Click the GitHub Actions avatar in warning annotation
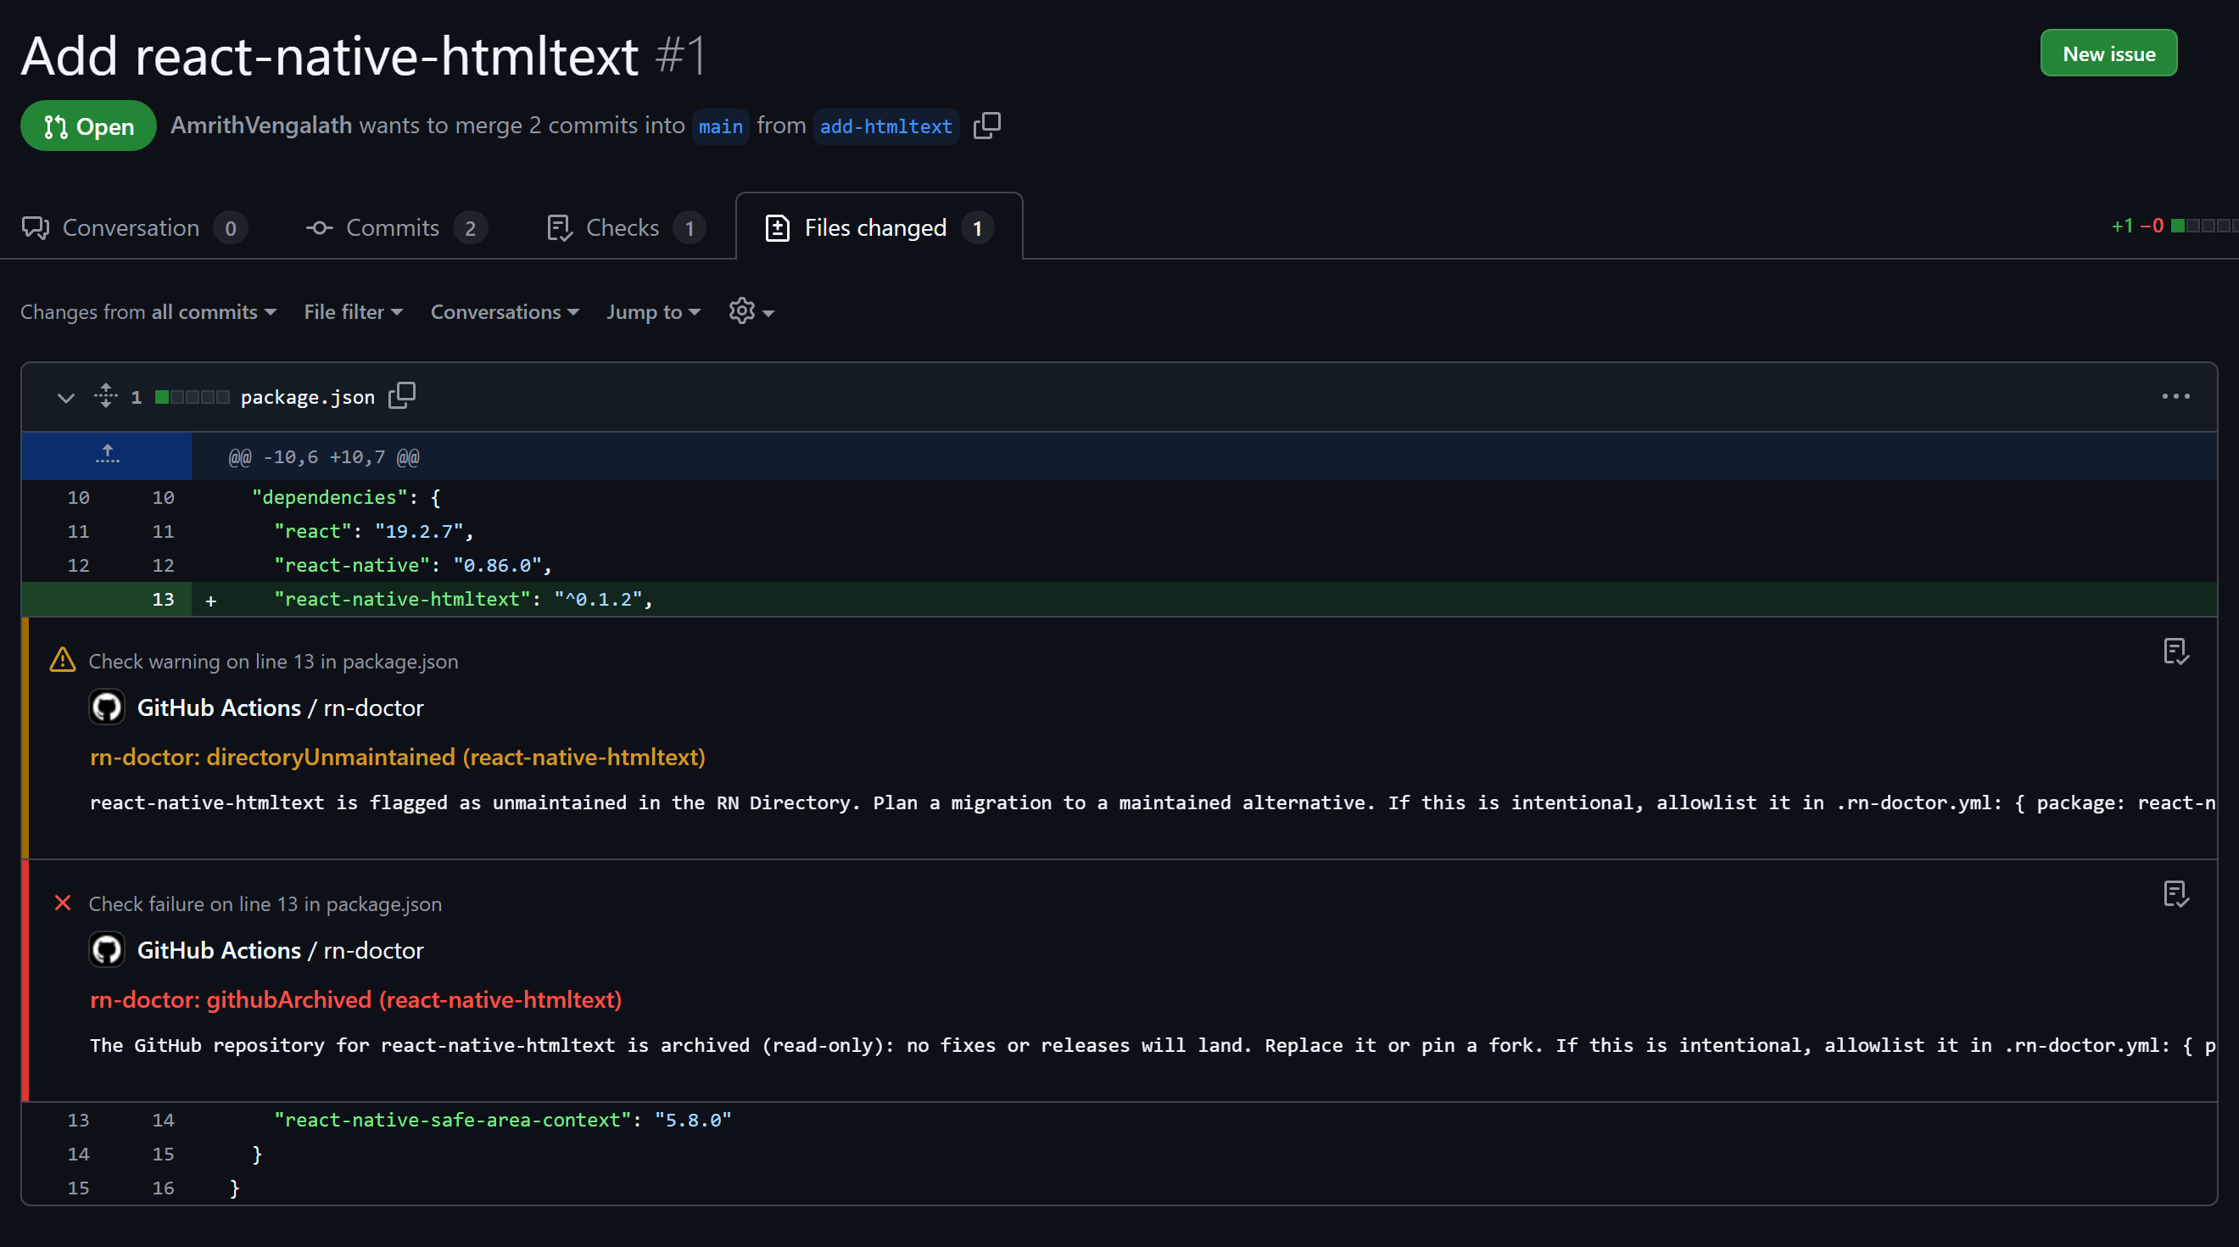Screen dimensions: 2239x1247 [x=107, y=707]
